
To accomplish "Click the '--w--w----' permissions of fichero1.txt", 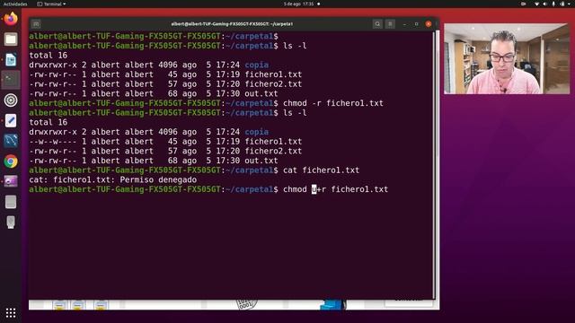I will click(x=53, y=142).
